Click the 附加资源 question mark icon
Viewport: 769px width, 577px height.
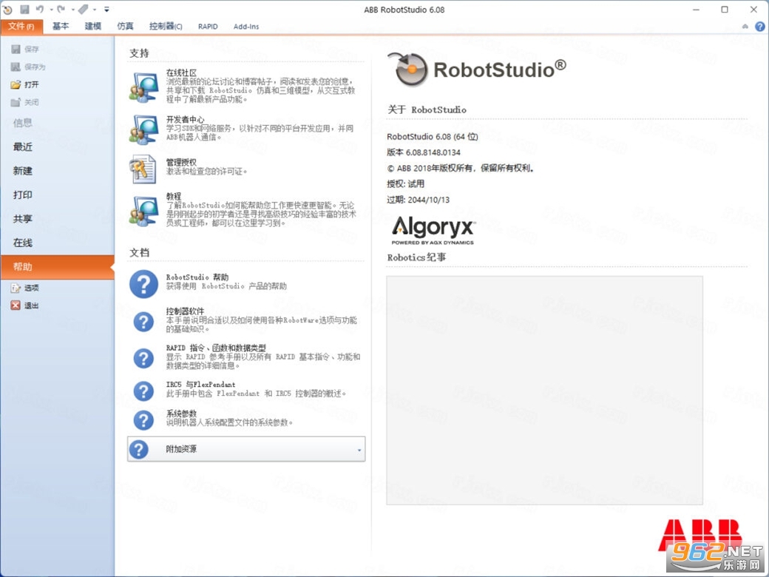(x=139, y=449)
